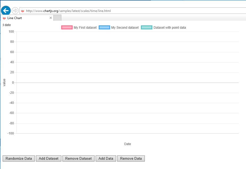Open a new blank tab
246x169 pixels.
[x=57, y=18]
